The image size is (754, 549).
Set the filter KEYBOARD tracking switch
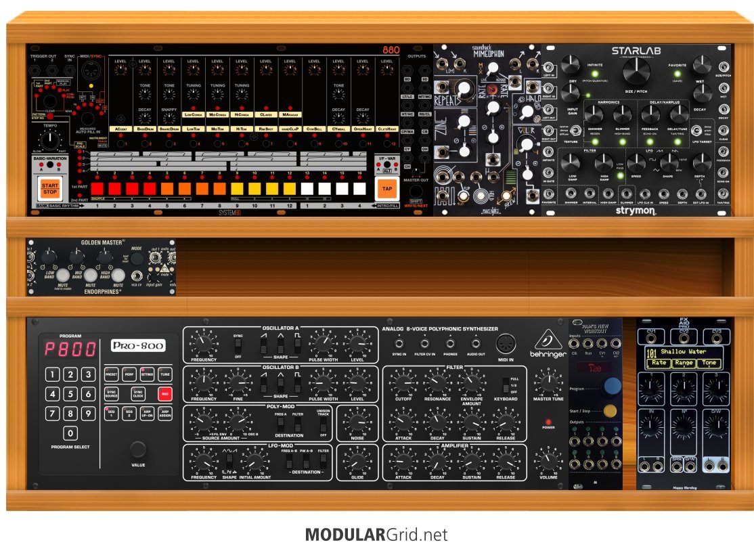point(506,385)
